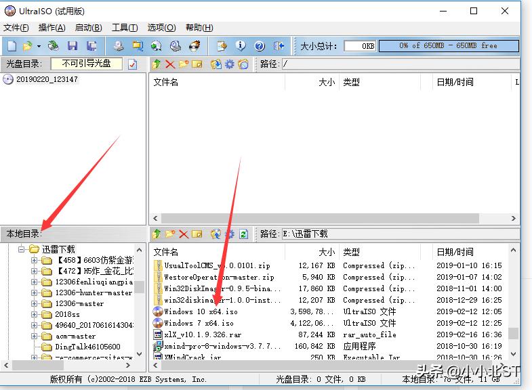Open the dropdown arrow beside Open icon
This screenshot has height=390, width=532.
click(39, 46)
